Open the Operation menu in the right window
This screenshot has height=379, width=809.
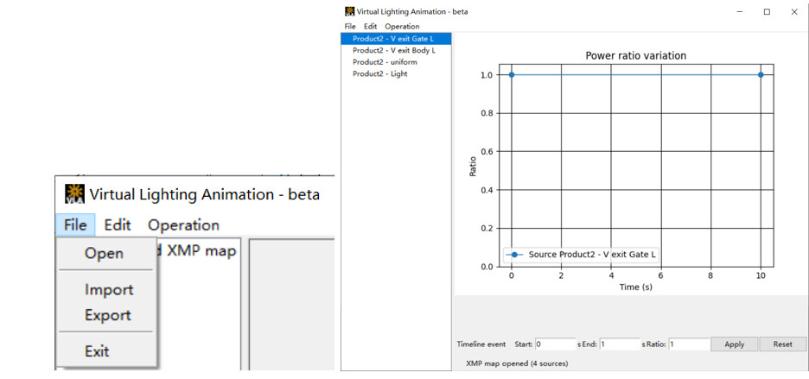[403, 26]
